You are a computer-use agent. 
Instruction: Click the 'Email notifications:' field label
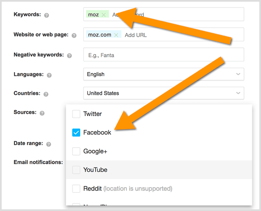[38, 162]
